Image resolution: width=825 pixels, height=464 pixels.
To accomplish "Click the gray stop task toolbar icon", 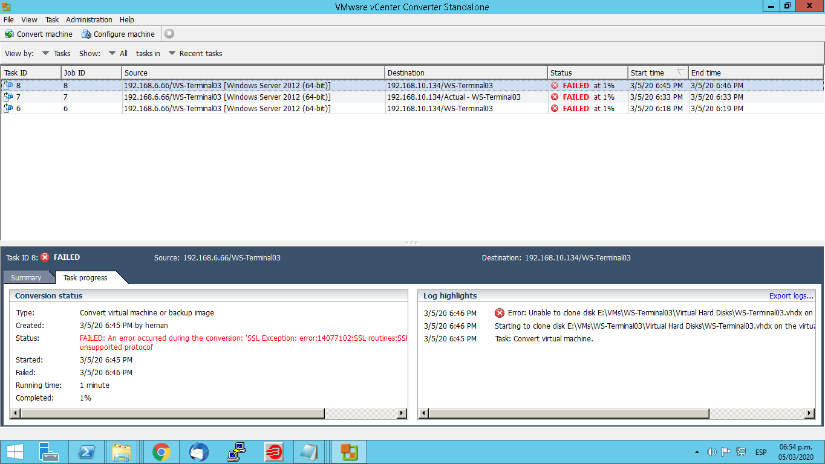I will coord(169,34).
